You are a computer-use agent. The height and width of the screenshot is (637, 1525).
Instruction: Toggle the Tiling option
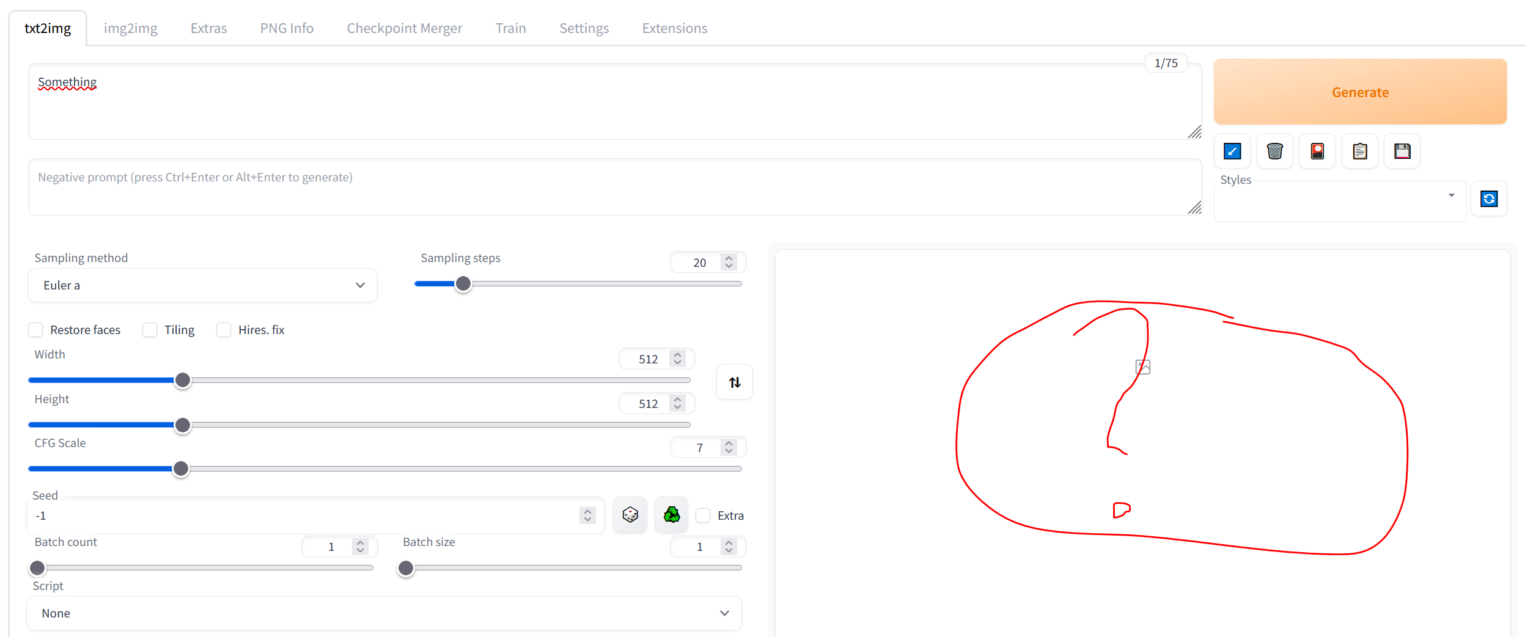pos(150,330)
